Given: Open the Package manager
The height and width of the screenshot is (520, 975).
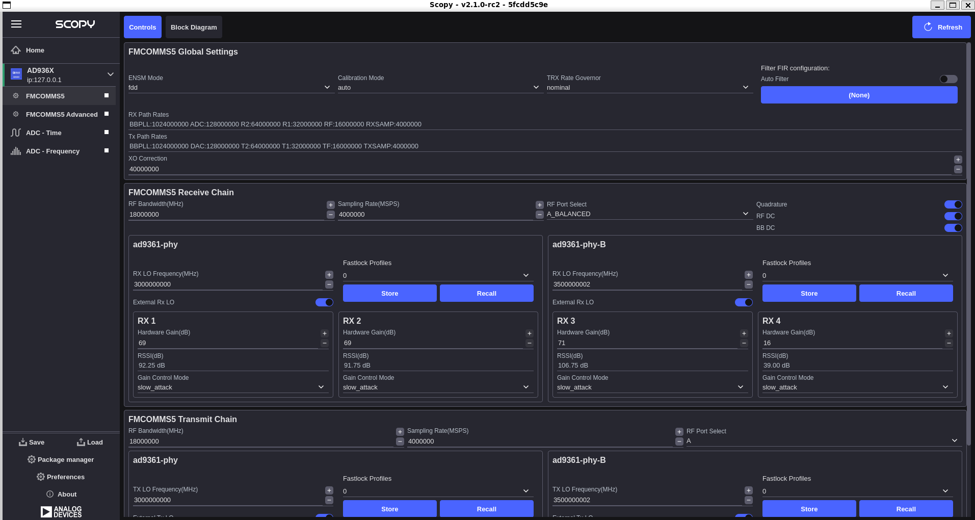Looking at the screenshot, I should click(61, 459).
